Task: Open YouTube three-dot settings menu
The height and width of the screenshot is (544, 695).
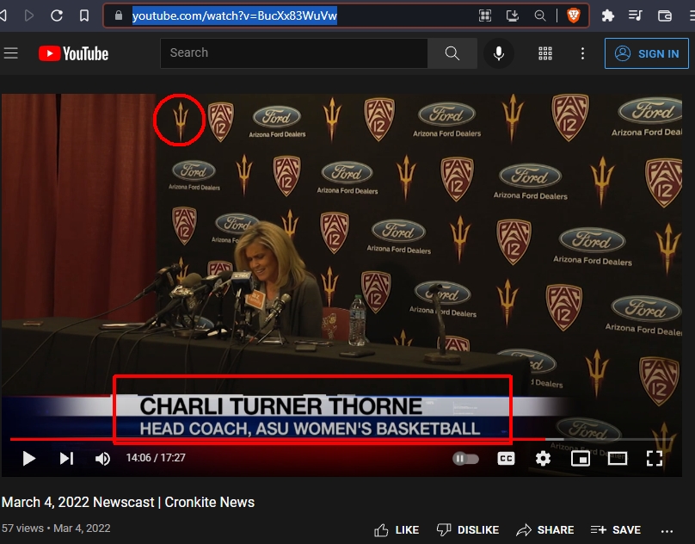Action: 582,53
